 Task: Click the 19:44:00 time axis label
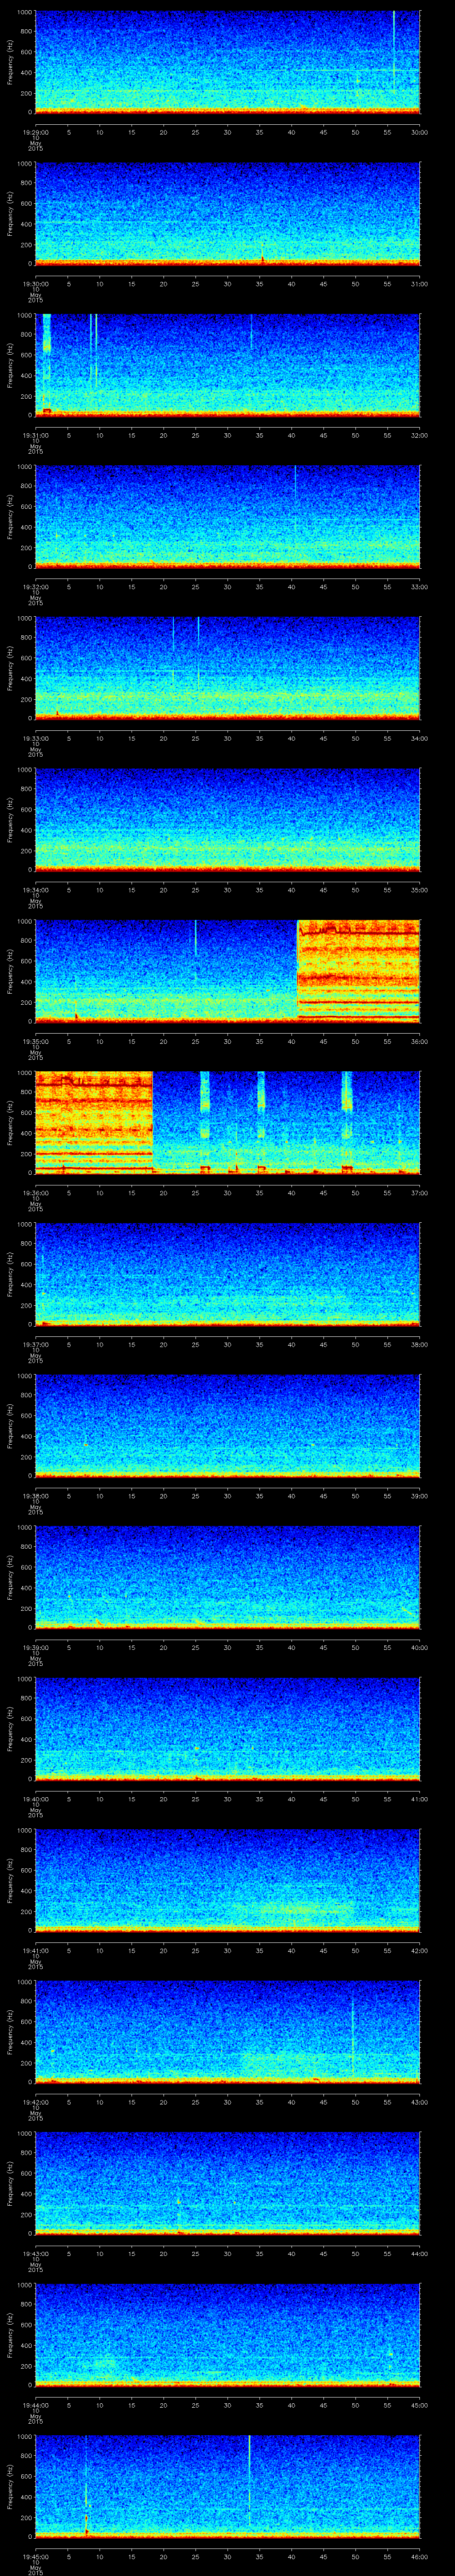coord(35,2405)
